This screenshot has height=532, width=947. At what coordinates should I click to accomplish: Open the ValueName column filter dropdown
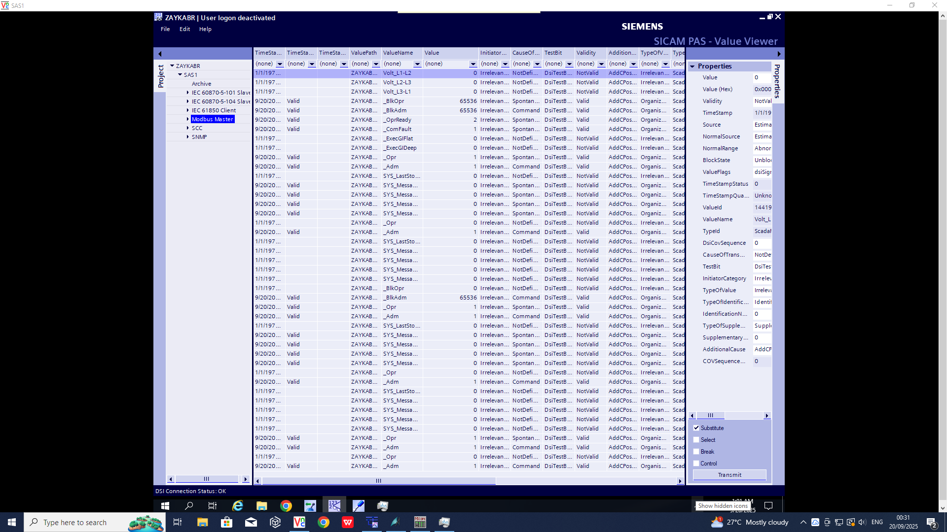tap(417, 64)
